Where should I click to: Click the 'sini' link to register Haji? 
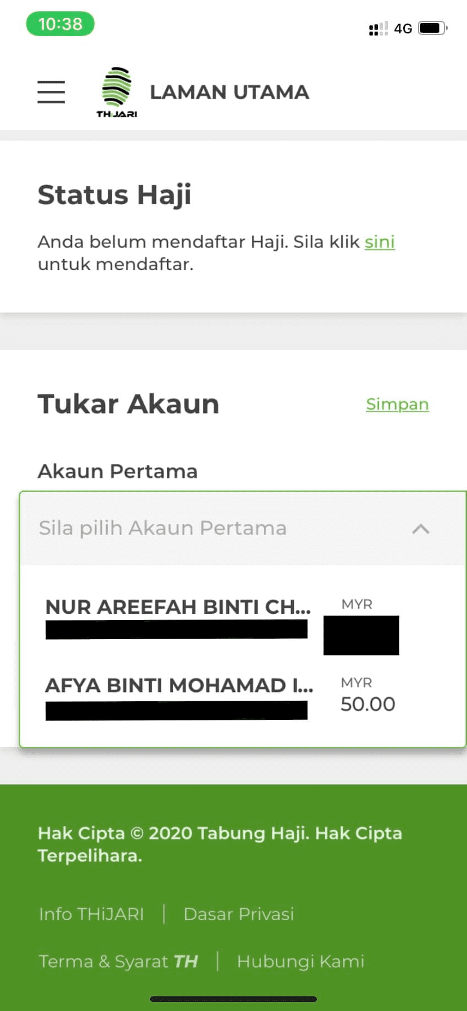tap(380, 242)
